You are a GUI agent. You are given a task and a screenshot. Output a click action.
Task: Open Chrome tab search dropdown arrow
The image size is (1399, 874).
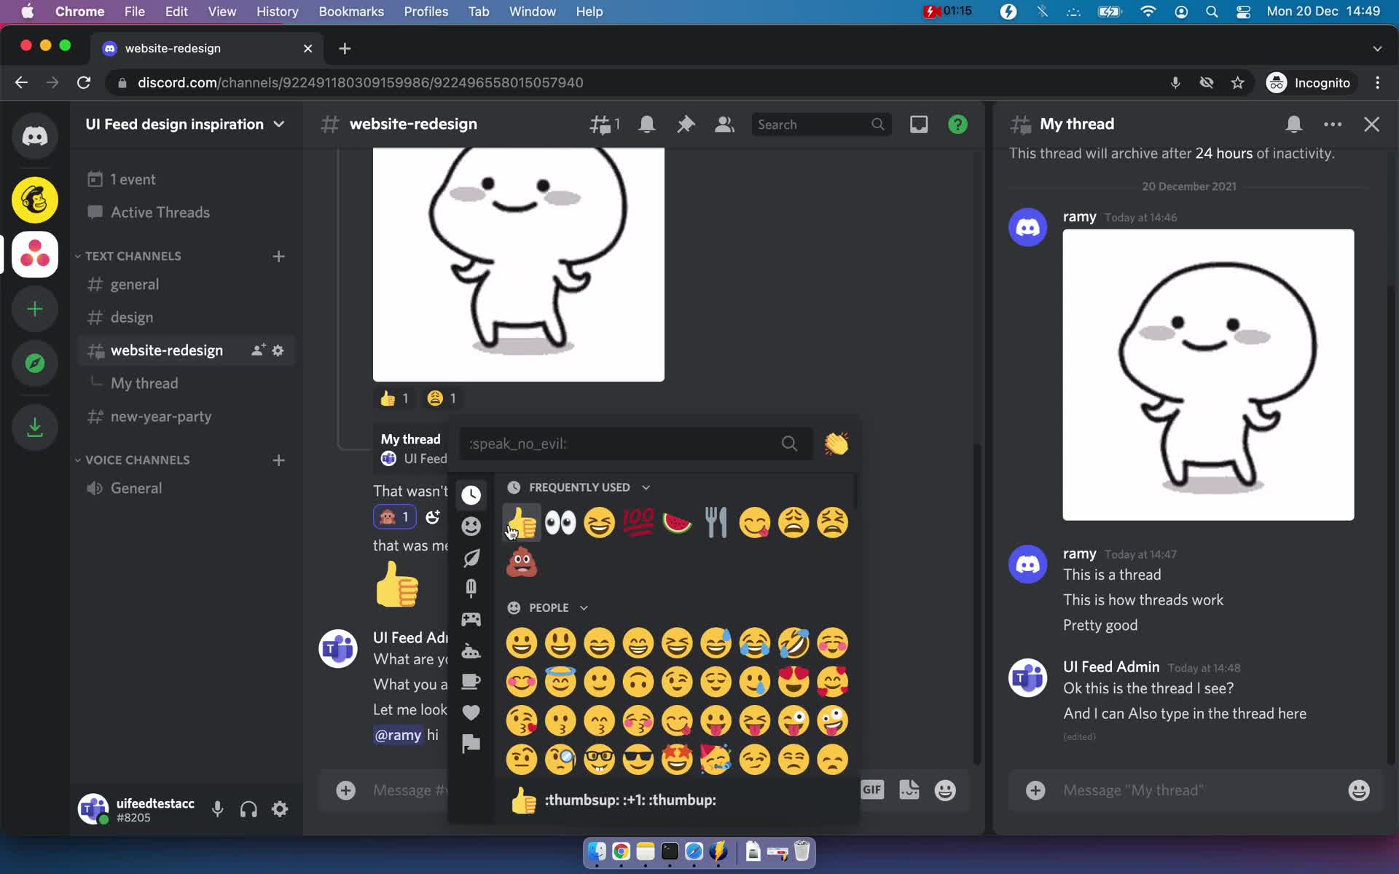tap(1377, 49)
